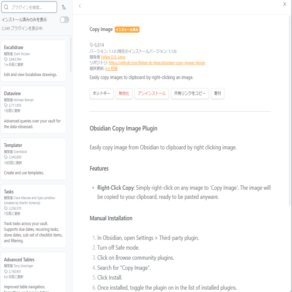
Task: Click the plugin search field
Action: click(x=29, y=7)
